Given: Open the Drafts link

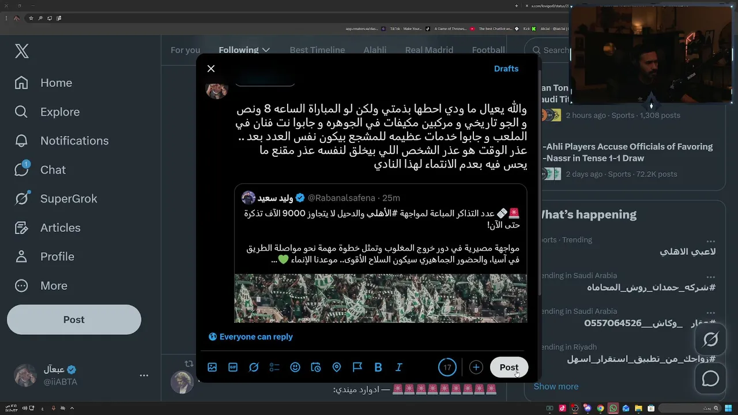Looking at the screenshot, I should 506,69.
